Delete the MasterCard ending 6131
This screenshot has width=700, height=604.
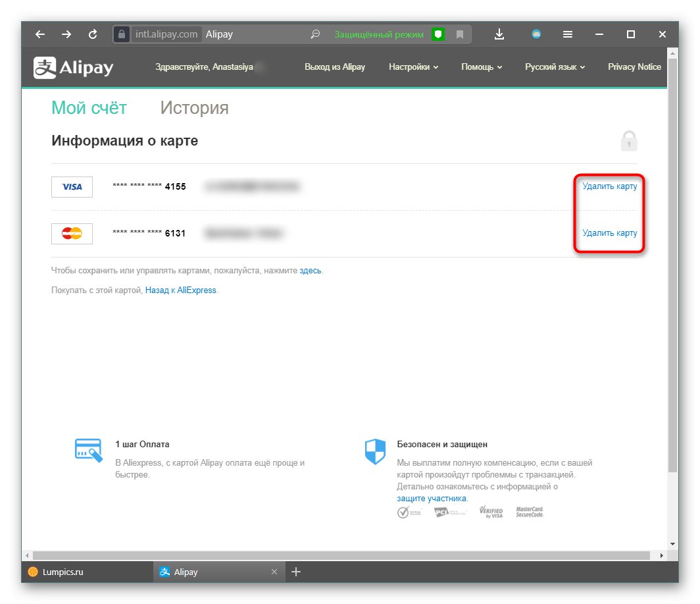[609, 233]
